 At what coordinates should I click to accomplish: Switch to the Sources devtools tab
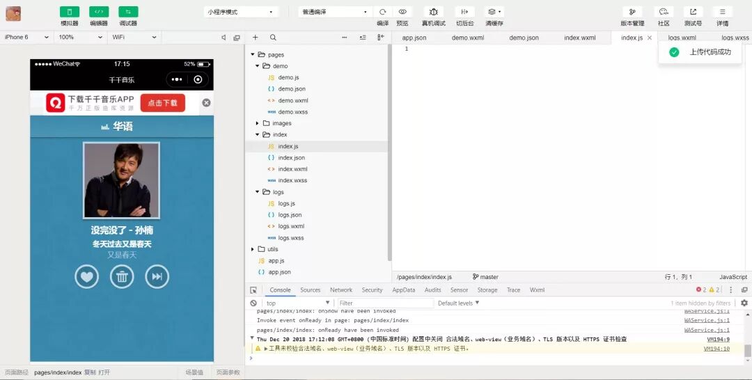pos(311,290)
